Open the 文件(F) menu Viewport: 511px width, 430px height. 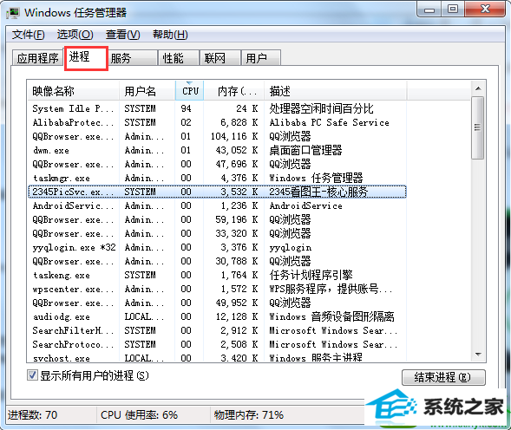coord(29,35)
